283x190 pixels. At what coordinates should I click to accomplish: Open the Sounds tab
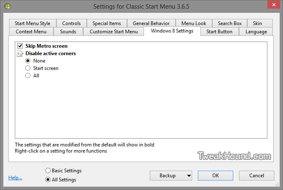pyautogui.click(x=68, y=32)
